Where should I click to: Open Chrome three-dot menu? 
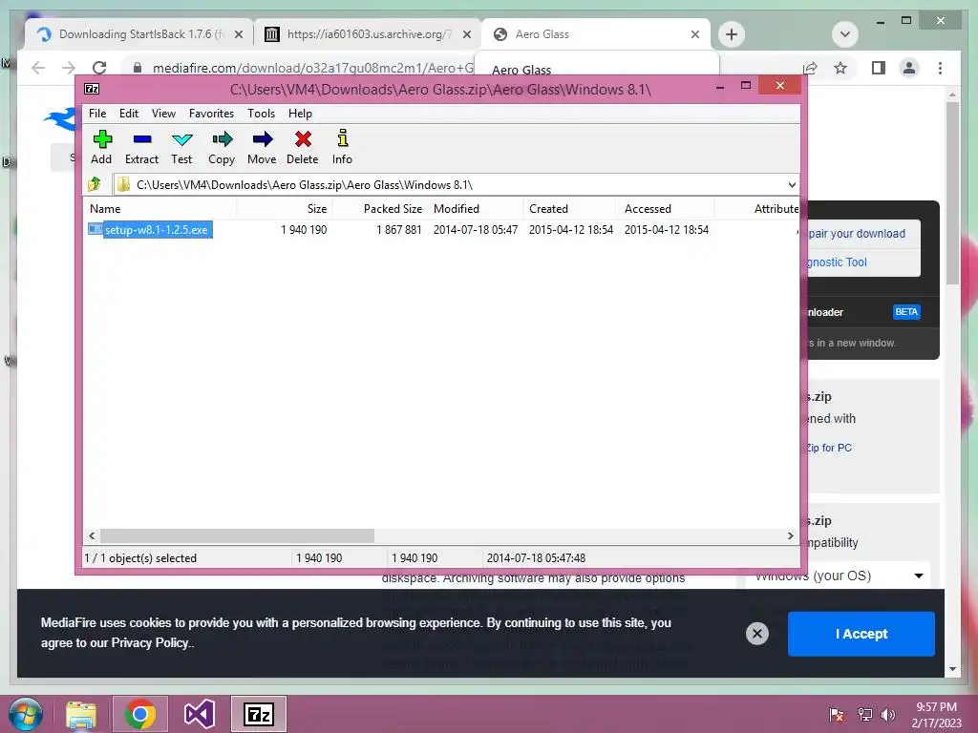(940, 68)
